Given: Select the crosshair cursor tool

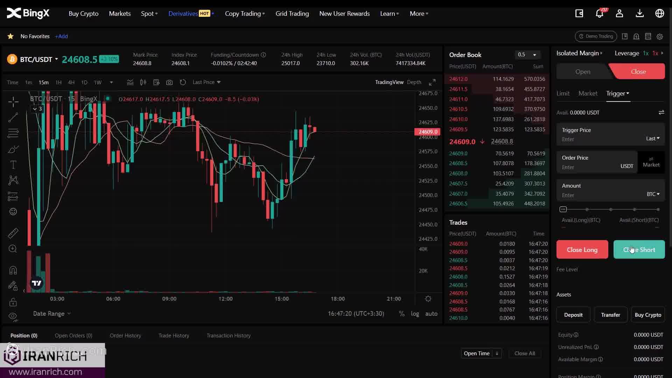Looking at the screenshot, I should pyautogui.click(x=13, y=101).
